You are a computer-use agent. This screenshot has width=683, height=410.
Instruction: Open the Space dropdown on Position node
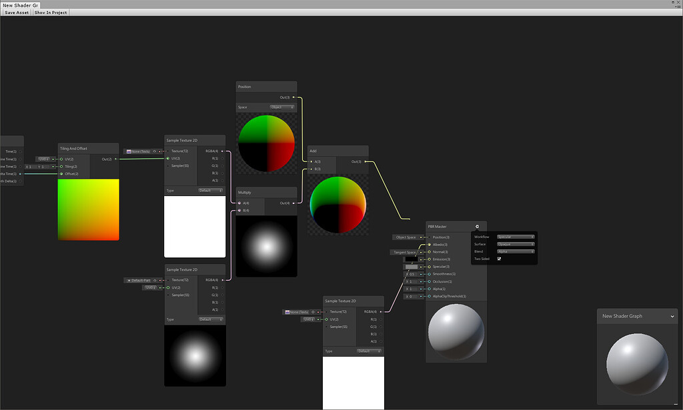point(282,107)
